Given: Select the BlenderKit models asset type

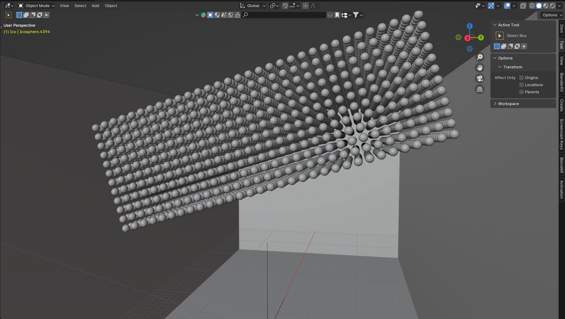Looking at the screenshot, I should click(x=210, y=15).
